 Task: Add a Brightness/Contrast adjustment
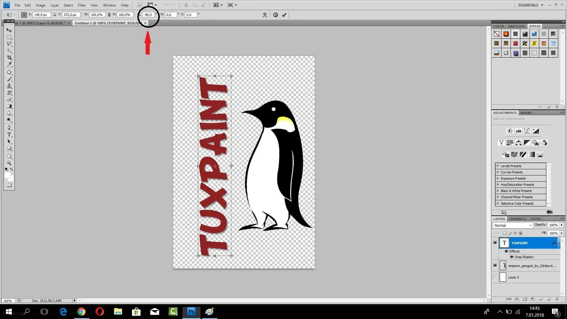coord(510,131)
